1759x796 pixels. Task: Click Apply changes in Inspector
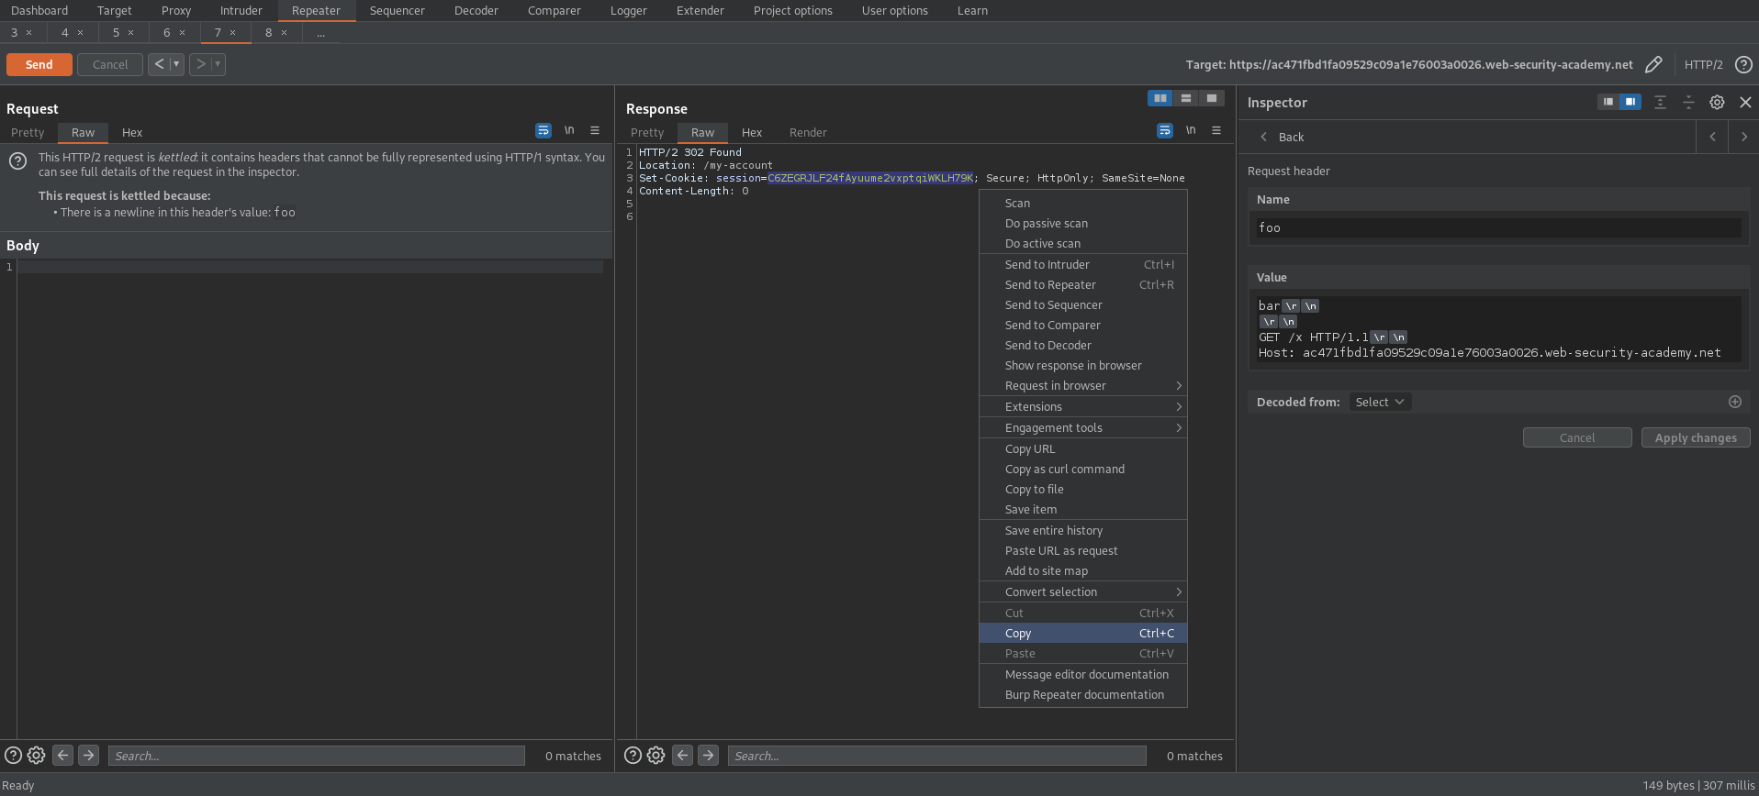tap(1696, 437)
